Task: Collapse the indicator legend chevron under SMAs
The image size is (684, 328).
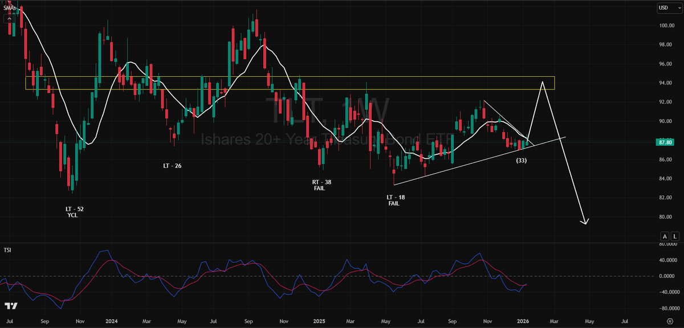Action: click(9, 18)
